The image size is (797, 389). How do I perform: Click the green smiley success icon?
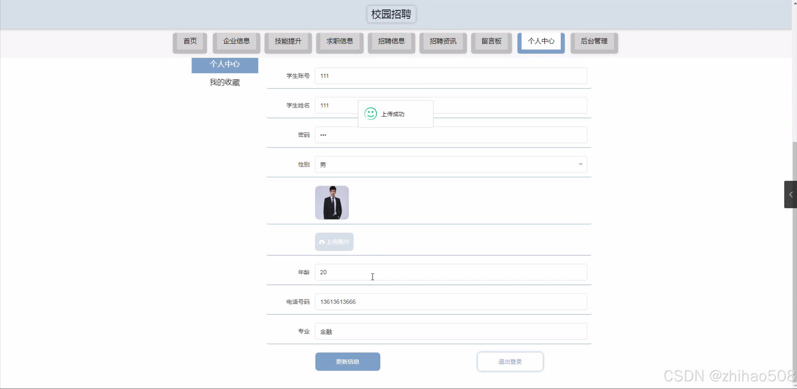(370, 114)
